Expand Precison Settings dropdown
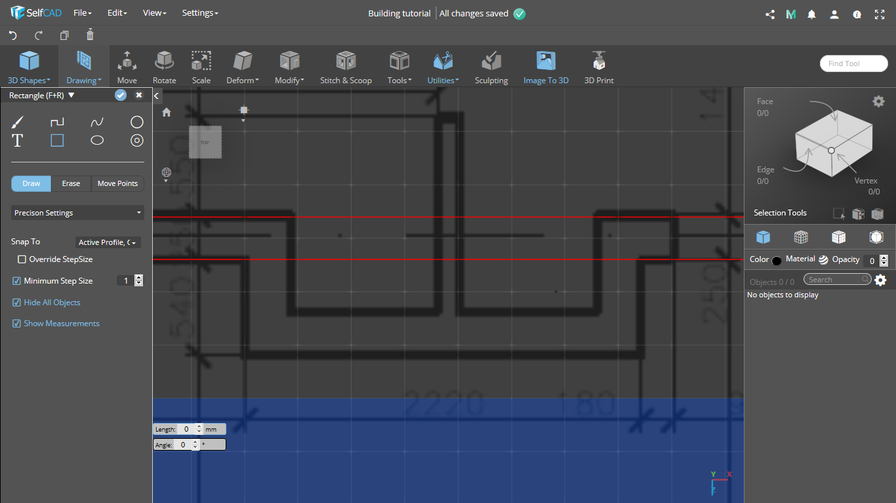Image resolution: width=896 pixels, height=503 pixels. (77, 213)
